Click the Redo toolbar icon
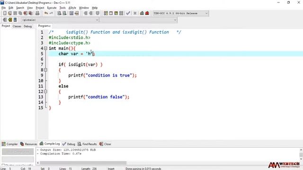The image size is (303, 170). click(x=51, y=13)
